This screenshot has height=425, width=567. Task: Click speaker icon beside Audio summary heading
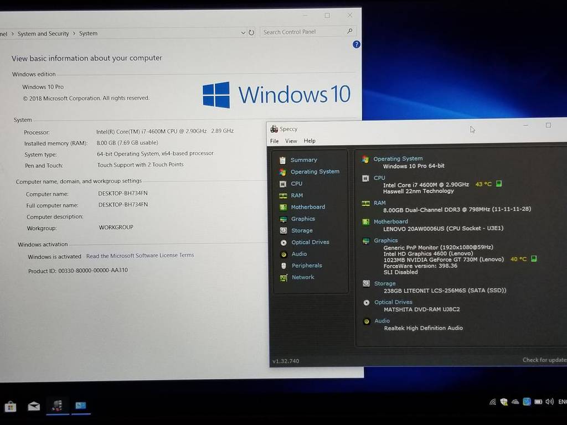[367, 322]
